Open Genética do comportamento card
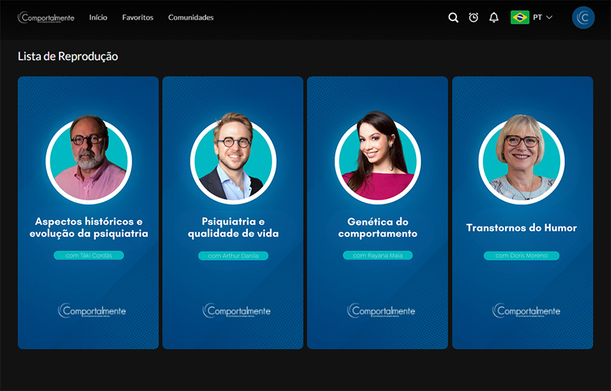This screenshot has width=611, height=391. point(377,212)
